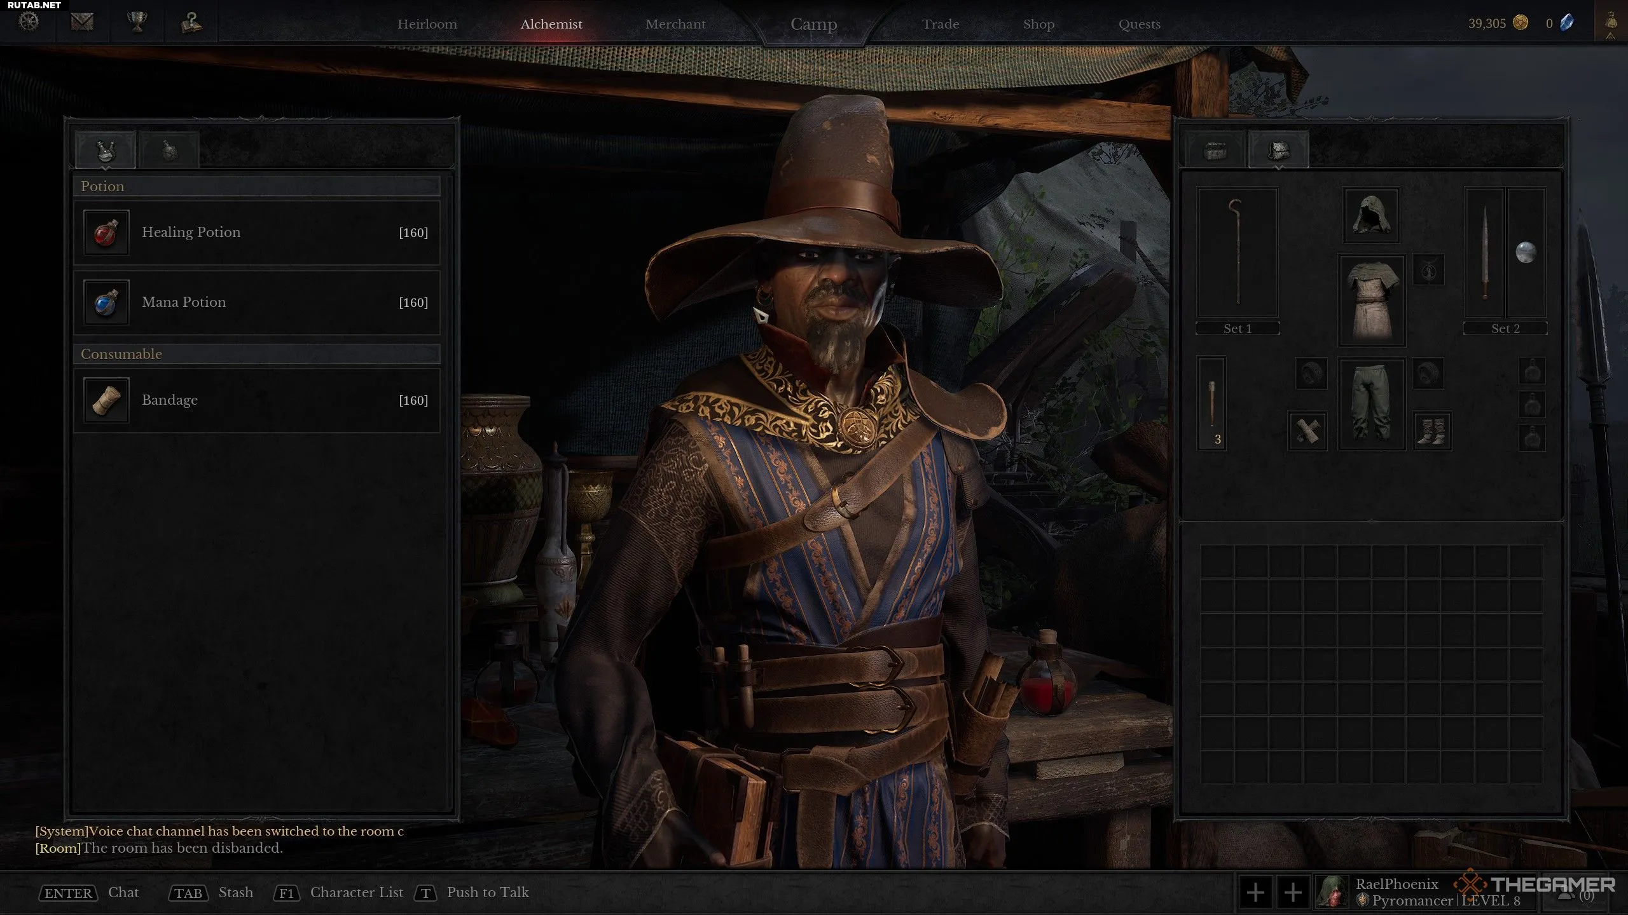Click the Potion category header
This screenshot has height=915, width=1628.
click(257, 186)
